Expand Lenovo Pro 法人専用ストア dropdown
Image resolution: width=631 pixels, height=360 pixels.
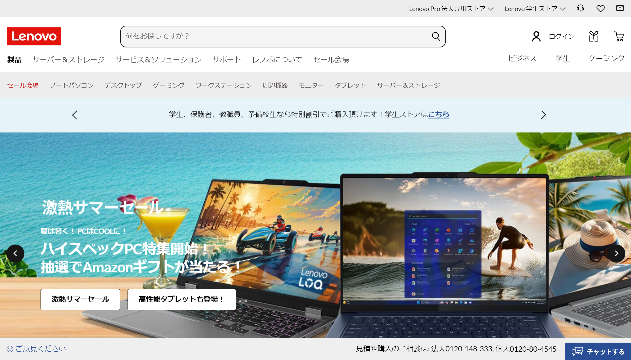pyautogui.click(x=451, y=9)
